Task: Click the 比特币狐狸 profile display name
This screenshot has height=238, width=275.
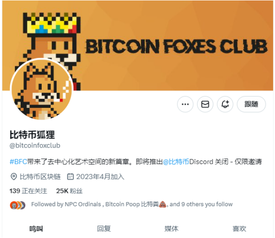Action: tap(32, 135)
